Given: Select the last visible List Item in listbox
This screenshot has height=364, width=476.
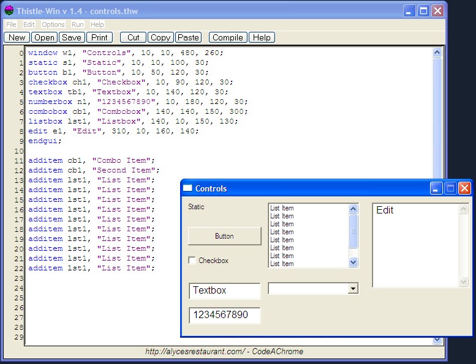Looking at the screenshot, I should 282,264.
